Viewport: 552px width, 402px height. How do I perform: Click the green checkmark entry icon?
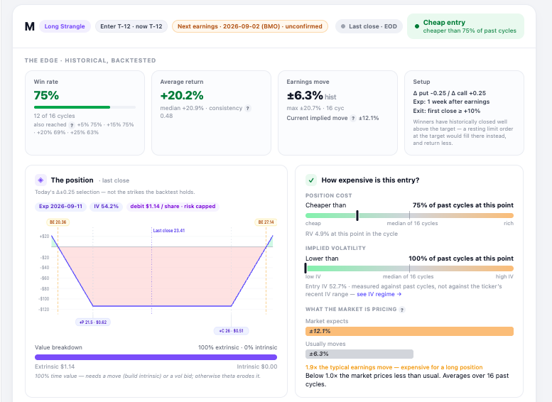311,180
